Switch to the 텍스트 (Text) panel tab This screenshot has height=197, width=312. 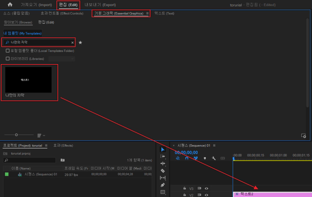pyautogui.click(x=164, y=13)
